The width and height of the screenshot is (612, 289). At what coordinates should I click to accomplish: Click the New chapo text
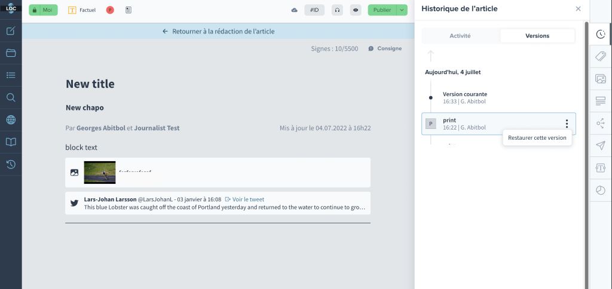pos(85,107)
